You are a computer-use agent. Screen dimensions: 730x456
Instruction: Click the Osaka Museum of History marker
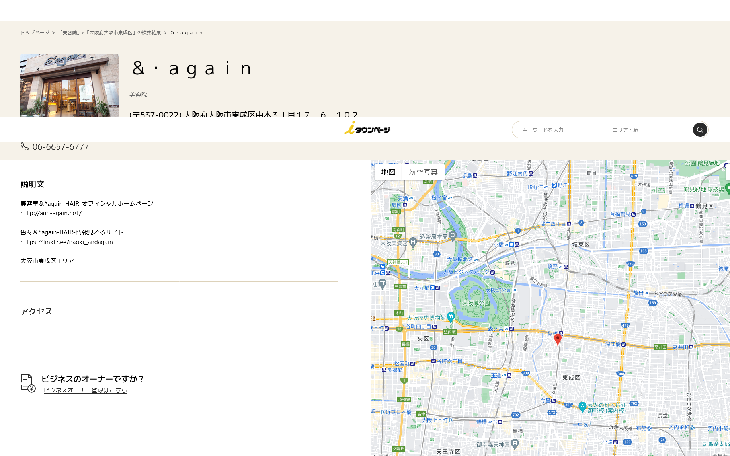coord(451,317)
